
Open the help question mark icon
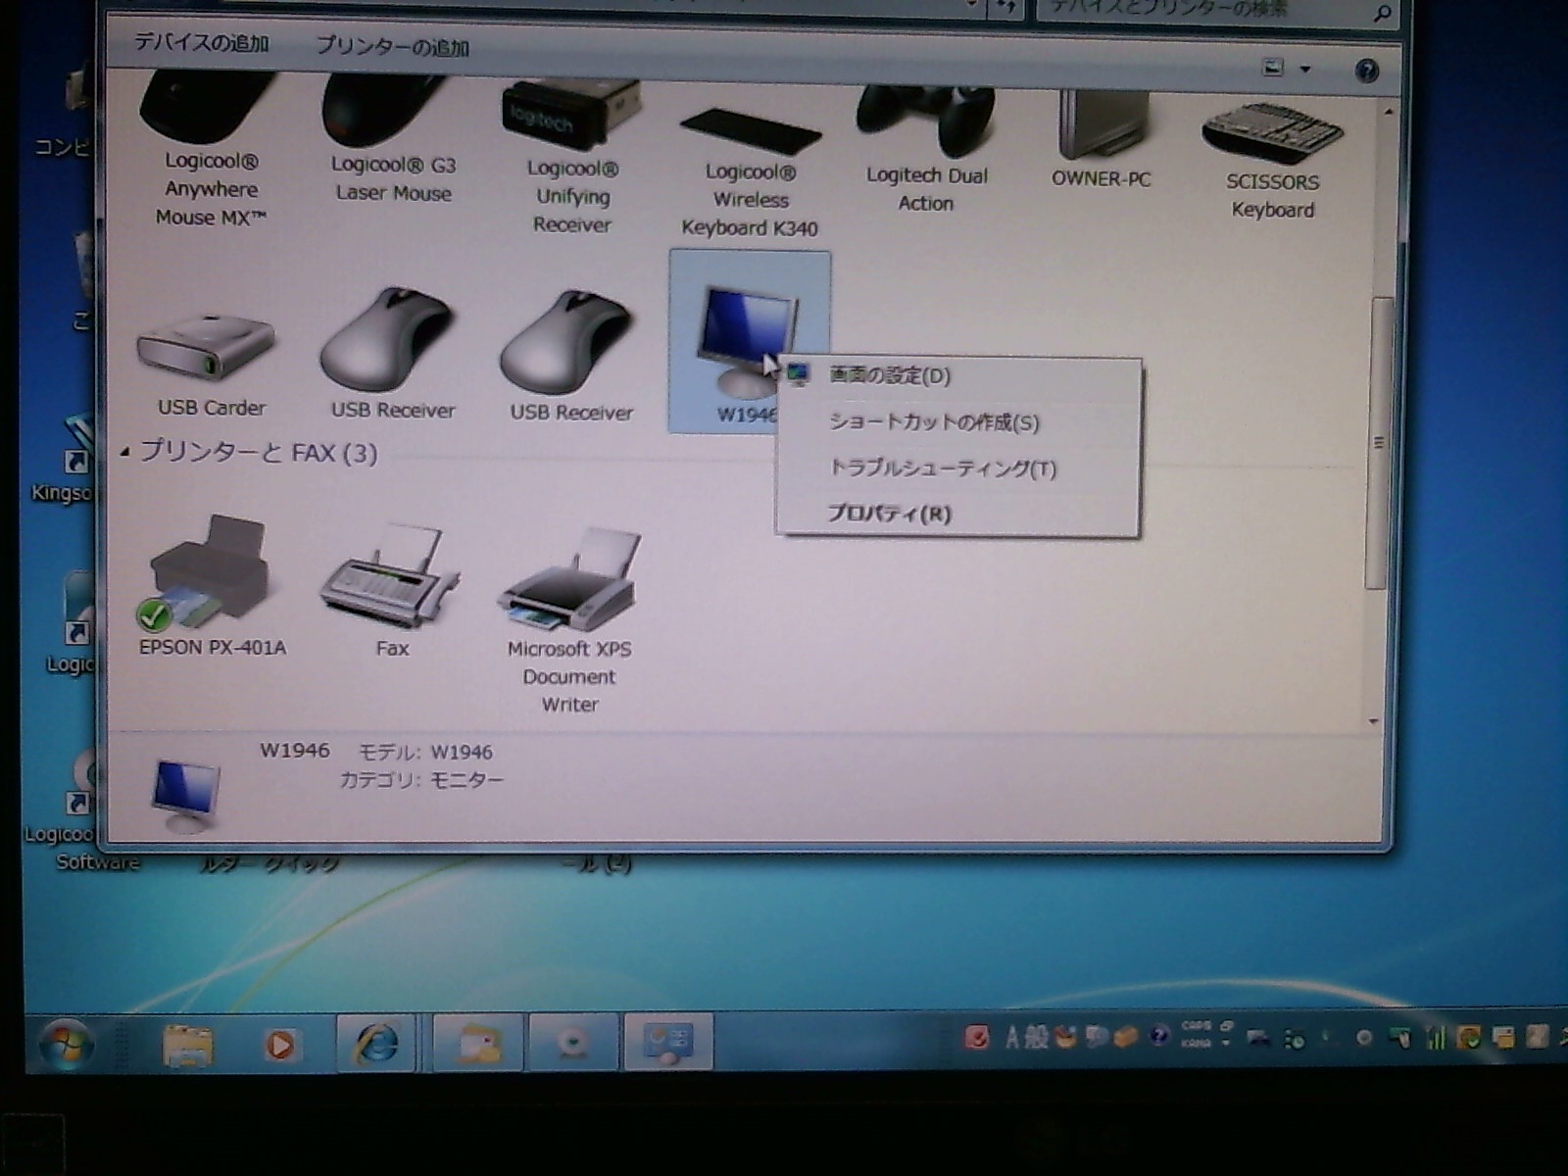[x=1366, y=71]
